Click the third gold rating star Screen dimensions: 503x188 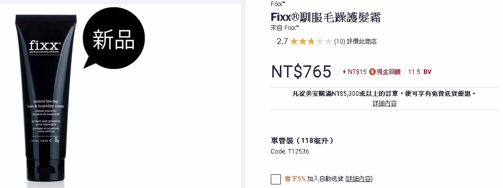pos(311,42)
